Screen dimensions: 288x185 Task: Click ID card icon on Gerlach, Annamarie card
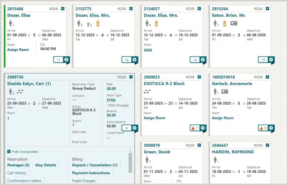point(225,91)
